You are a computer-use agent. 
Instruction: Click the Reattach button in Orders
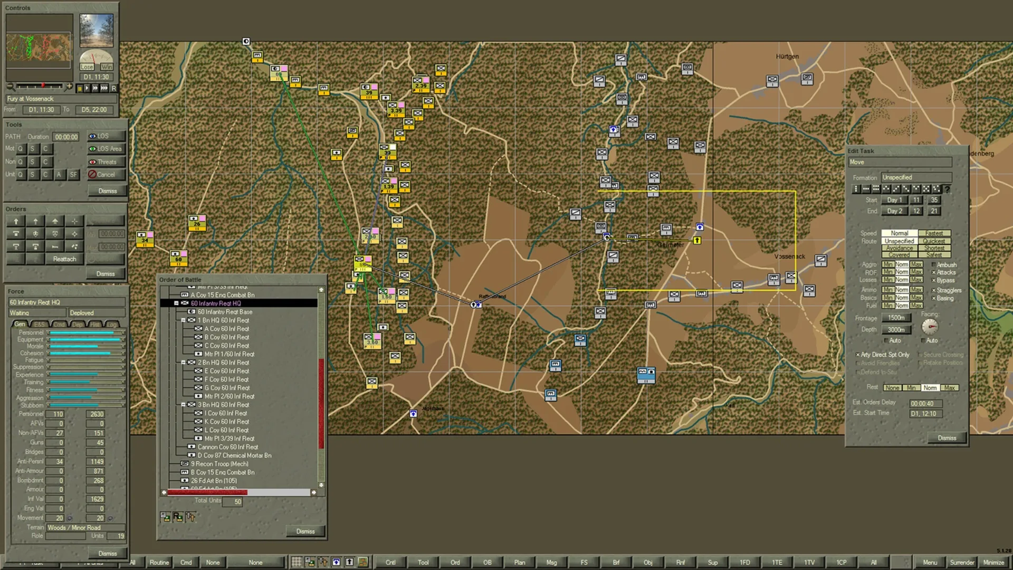coord(65,259)
